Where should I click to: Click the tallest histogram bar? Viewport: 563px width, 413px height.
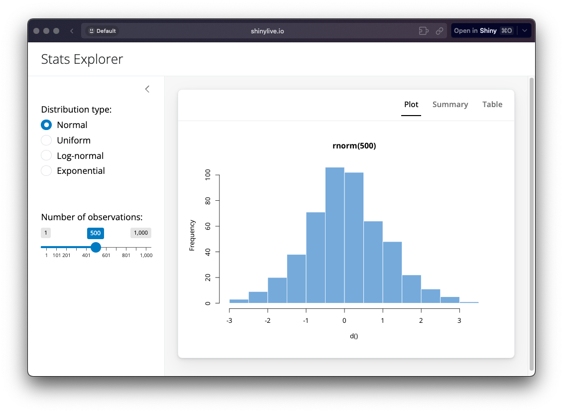[x=335, y=235]
